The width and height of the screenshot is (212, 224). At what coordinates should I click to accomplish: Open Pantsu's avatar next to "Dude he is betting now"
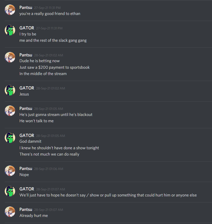(10, 57)
